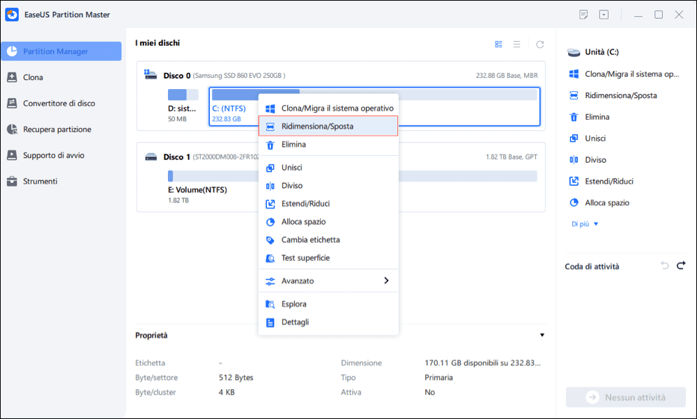Click the "512 Bytes" property value
697x419 pixels.
(x=236, y=378)
